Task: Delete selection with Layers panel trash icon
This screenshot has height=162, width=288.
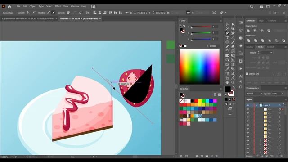Action: pyautogui.click(x=282, y=156)
